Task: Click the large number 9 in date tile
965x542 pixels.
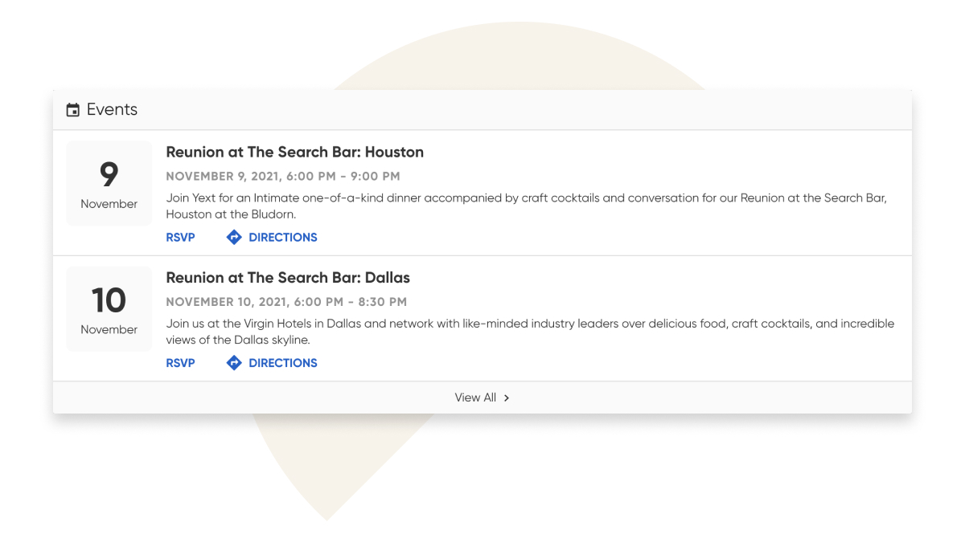Action: coord(109,174)
